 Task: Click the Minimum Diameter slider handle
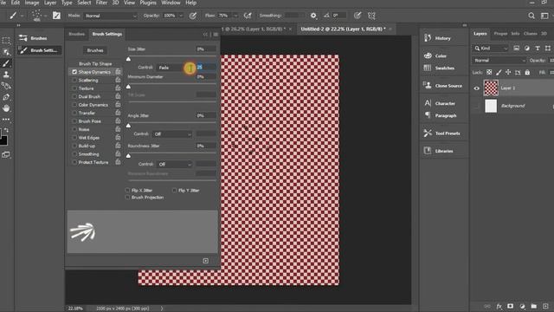pyautogui.click(x=129, y=87)
